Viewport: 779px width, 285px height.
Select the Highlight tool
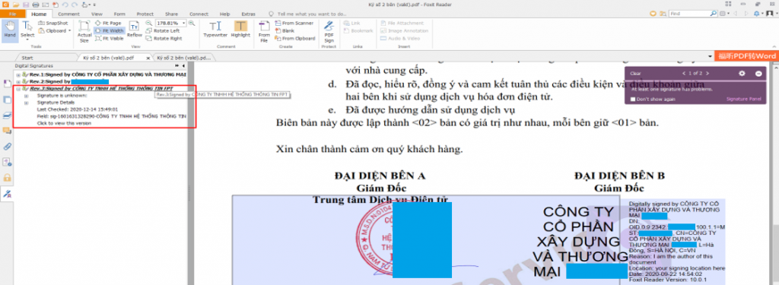click(x=240, y=30)
